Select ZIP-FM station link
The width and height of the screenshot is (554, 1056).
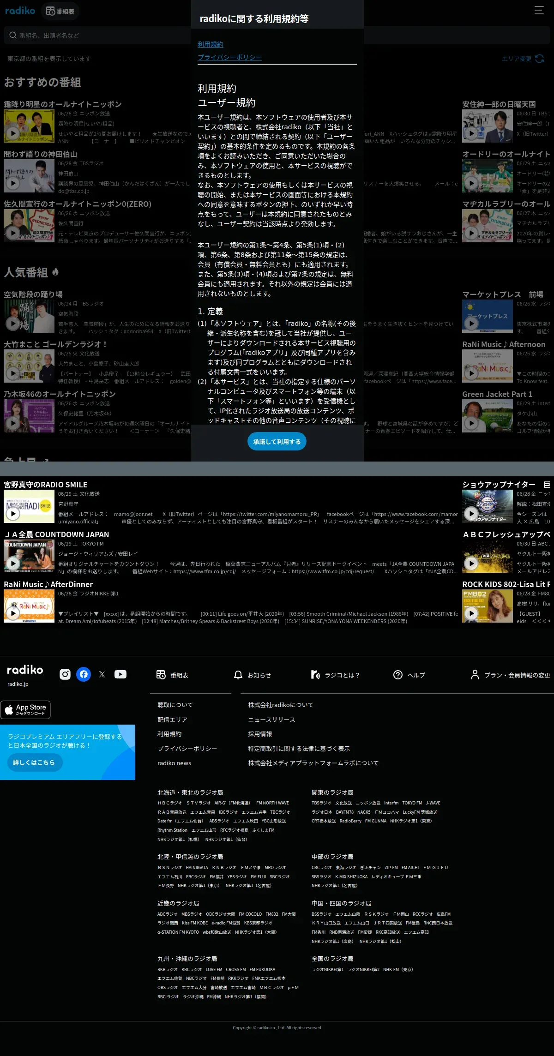point(391,868)
